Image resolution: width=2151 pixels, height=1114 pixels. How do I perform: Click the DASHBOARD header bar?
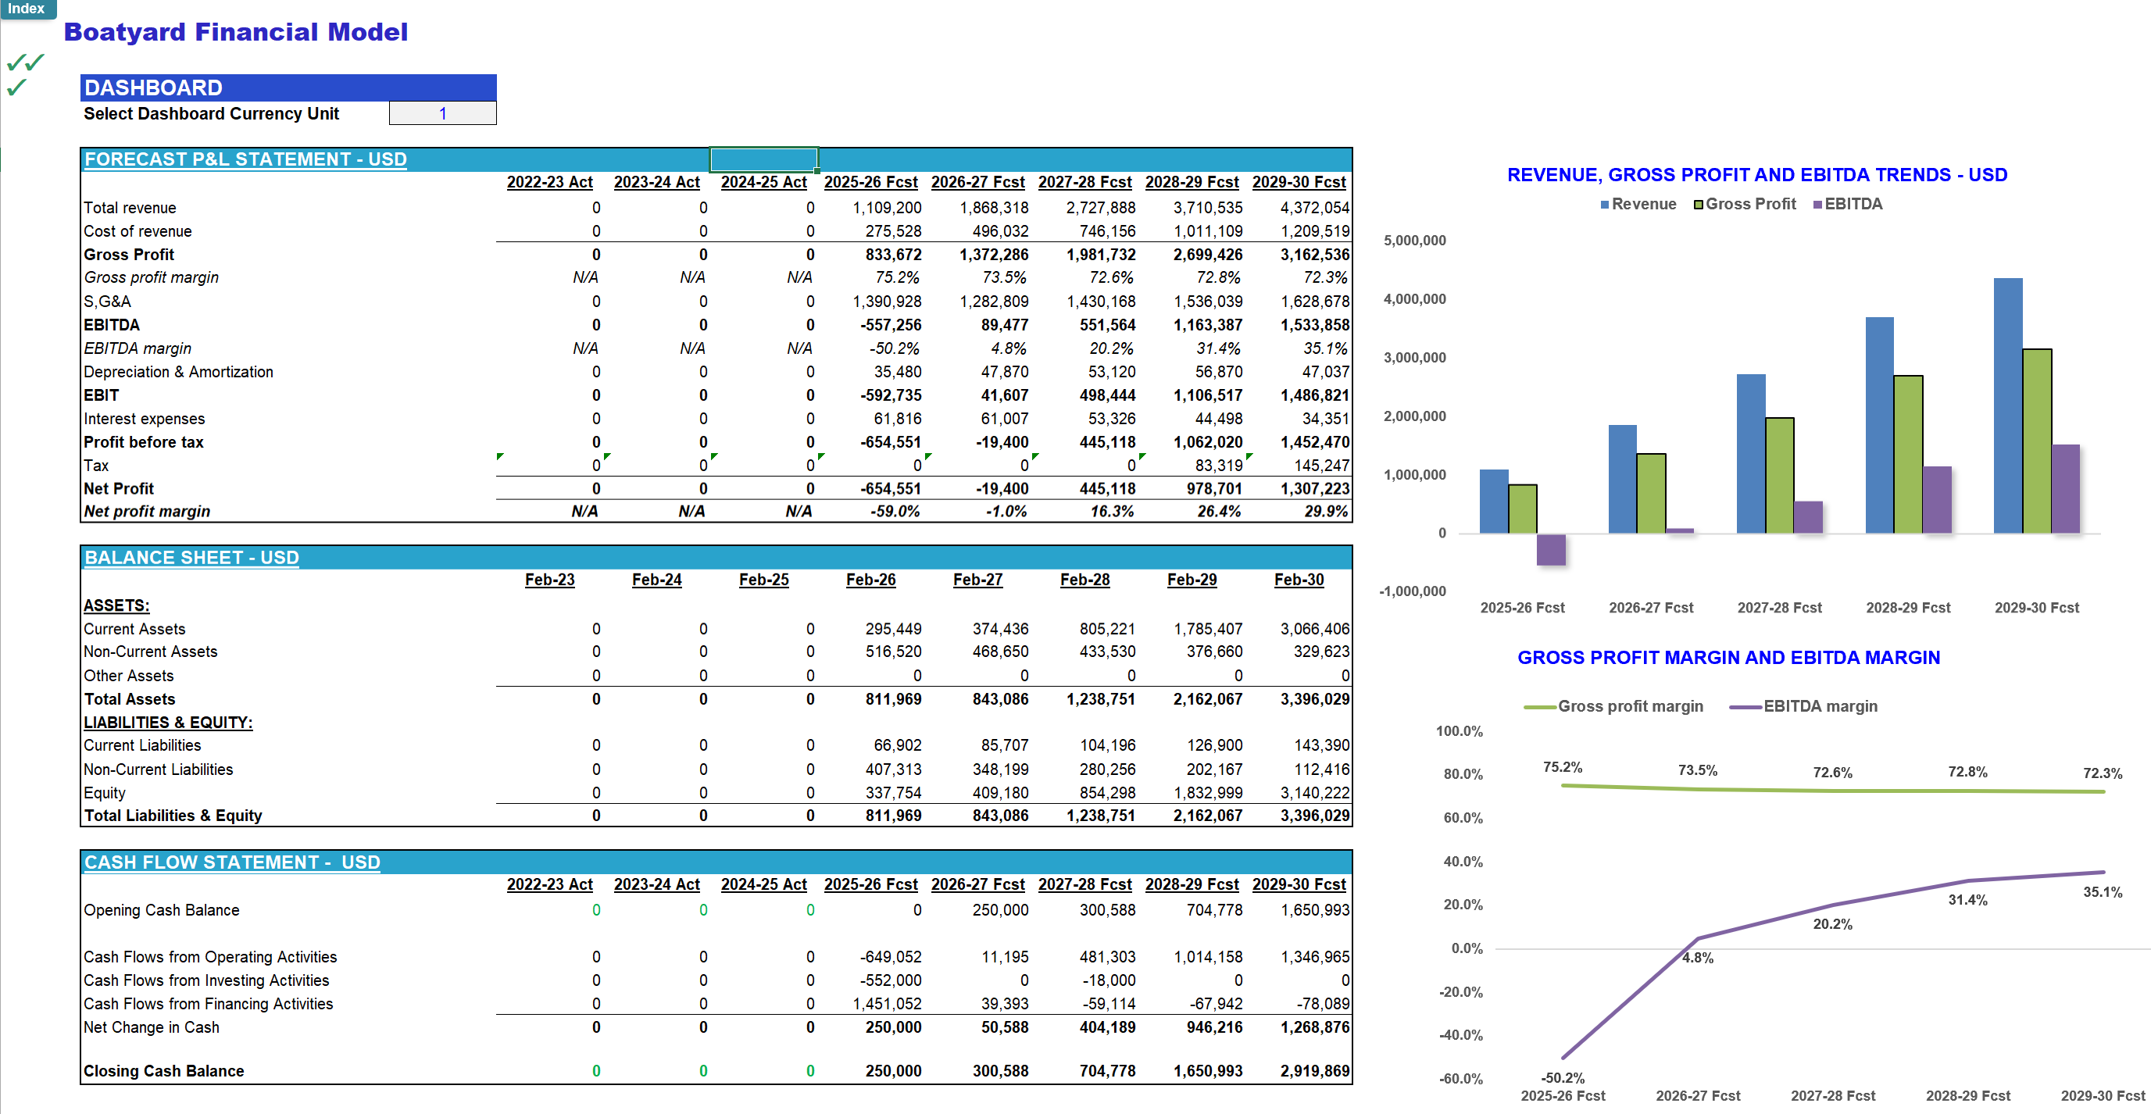pyautogui.click(x=288, y=87)
